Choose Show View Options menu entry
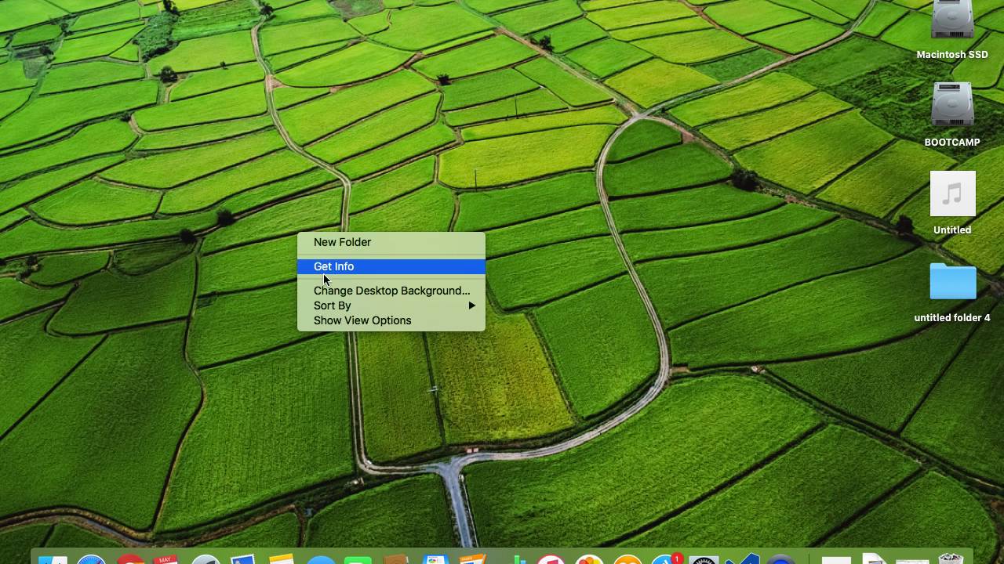This screenshot has width=1004, height=564. (391, 320)
